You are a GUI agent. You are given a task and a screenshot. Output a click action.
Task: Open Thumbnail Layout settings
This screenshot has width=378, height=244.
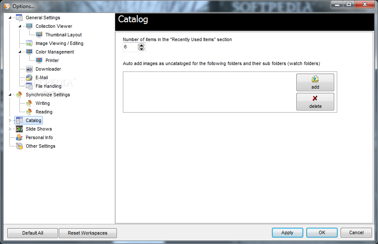[x=64, y=35]
